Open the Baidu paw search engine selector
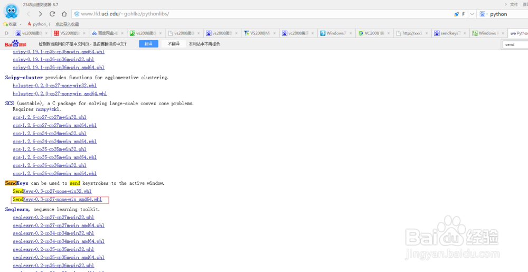The width and height of the screenshot is (528, 272). pos(483,14)
